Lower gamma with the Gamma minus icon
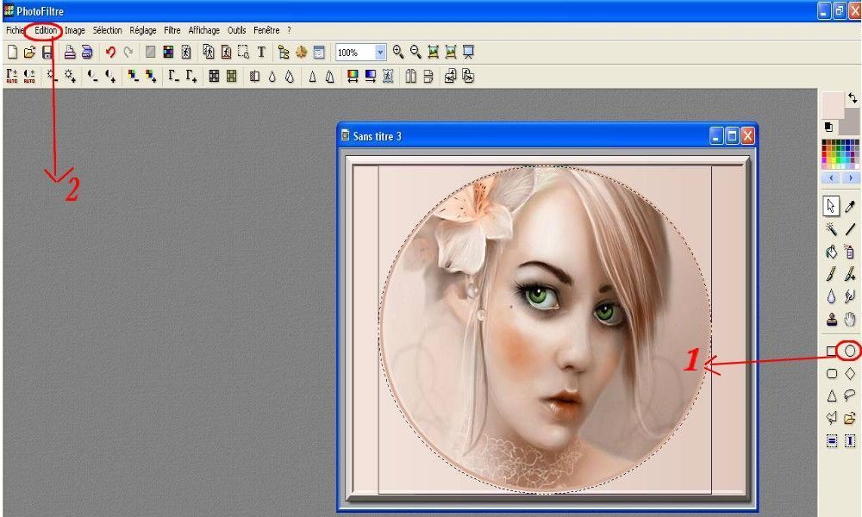This screenshot has height=517, width=862. pyautogui.click(x=173, y=76)
